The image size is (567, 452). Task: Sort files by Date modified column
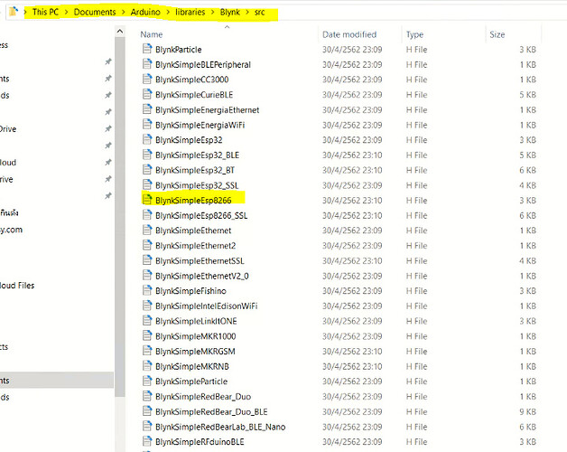click(349, 34)
